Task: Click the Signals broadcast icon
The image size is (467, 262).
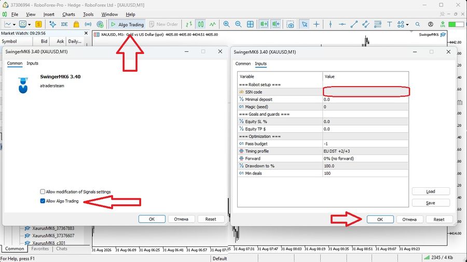Action: (x=88, y=24)
